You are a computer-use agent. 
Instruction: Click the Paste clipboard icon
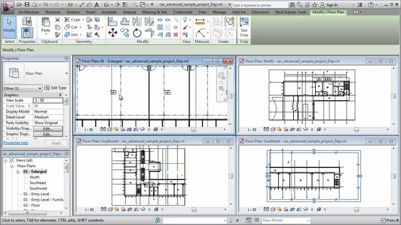pos(46,22)
